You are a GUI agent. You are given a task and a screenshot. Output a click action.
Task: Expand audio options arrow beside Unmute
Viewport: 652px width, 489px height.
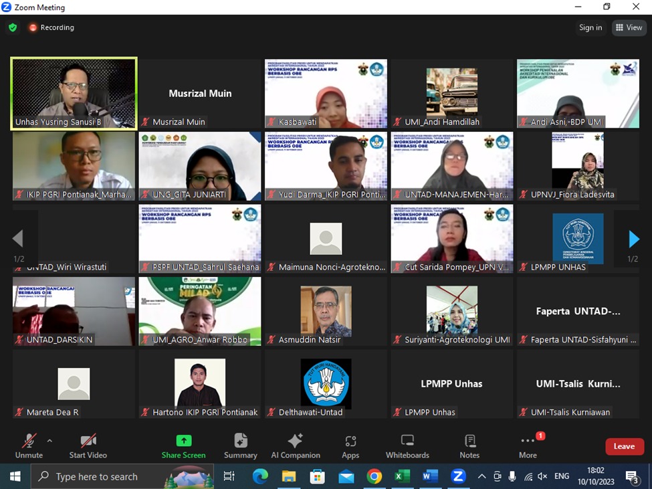point(49,441)
